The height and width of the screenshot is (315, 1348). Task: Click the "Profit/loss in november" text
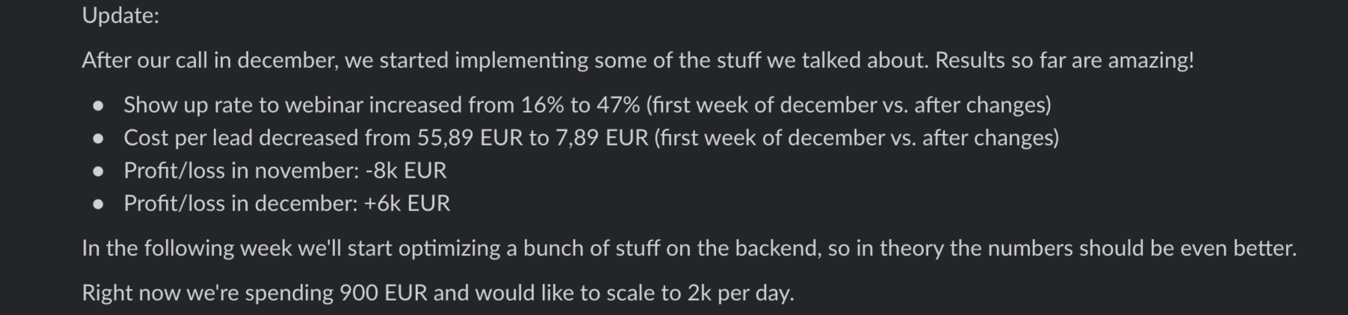click(x=241, y=171)
